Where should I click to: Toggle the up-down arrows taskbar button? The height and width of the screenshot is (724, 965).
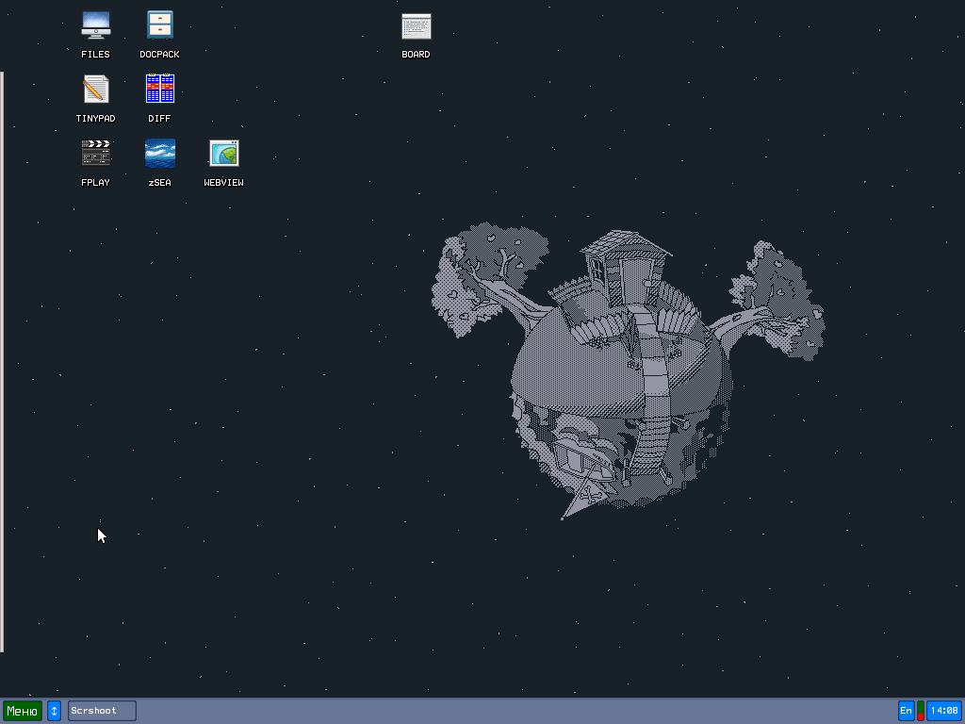coord(55,711)
